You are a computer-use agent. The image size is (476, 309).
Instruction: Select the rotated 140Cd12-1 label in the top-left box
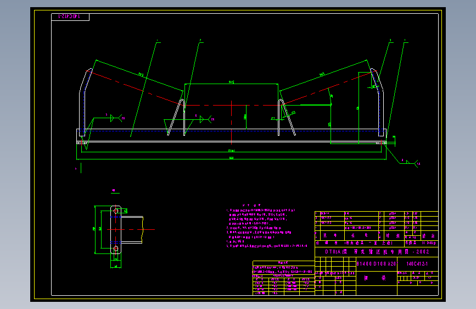click(x=69, y=16)
